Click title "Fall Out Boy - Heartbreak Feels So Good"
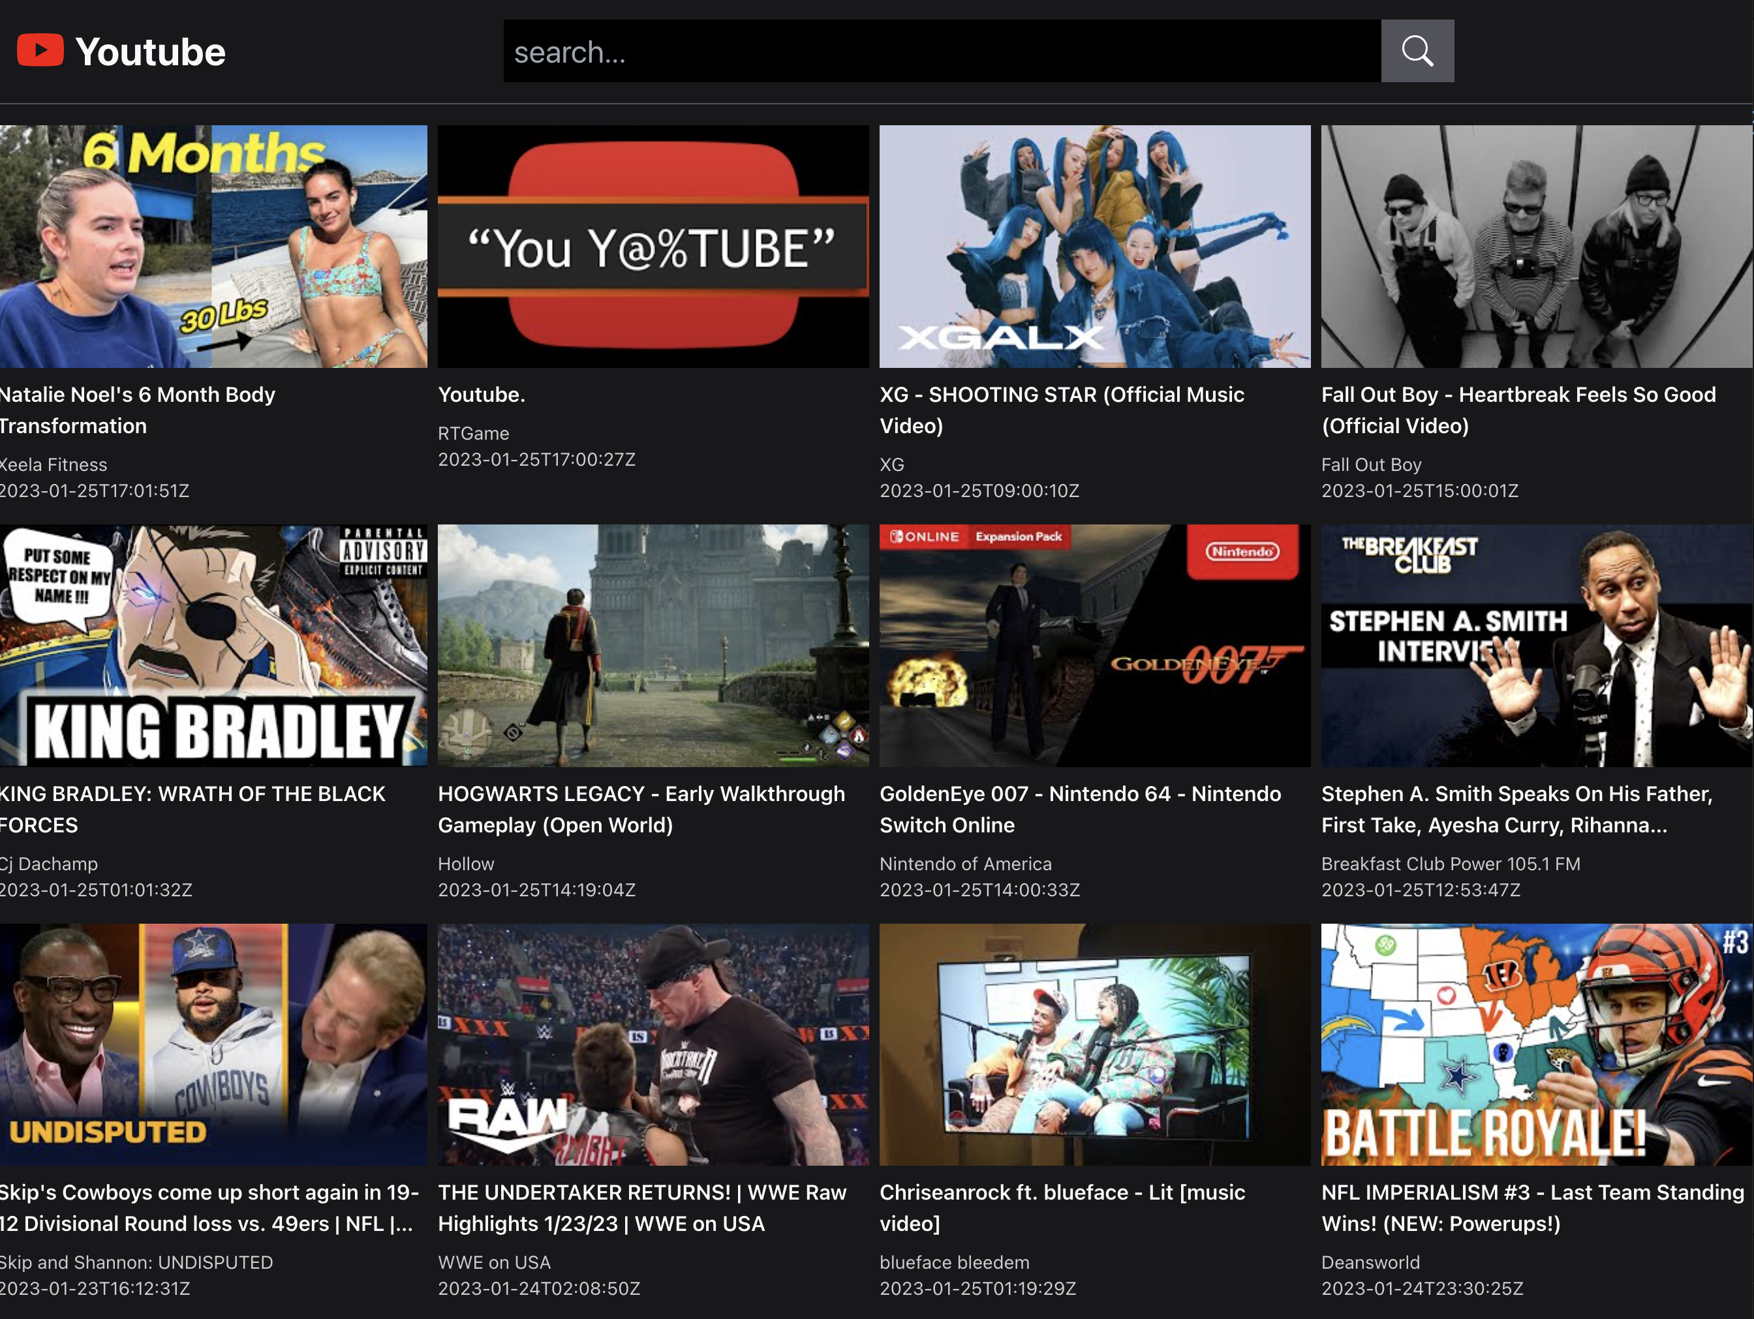Image resolution: width=1754 pixels, height=1319 pixels. (1518, 410)
